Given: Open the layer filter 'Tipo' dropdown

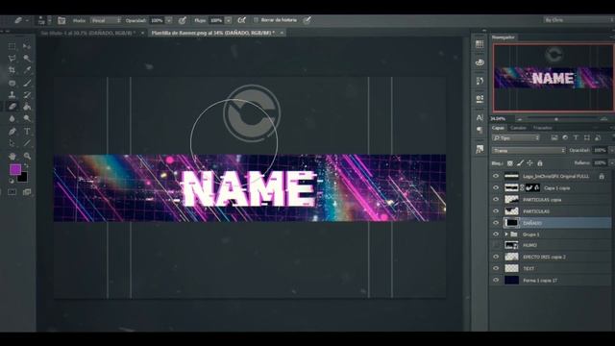Looking at the screenshot, I should tap(516, 138).
